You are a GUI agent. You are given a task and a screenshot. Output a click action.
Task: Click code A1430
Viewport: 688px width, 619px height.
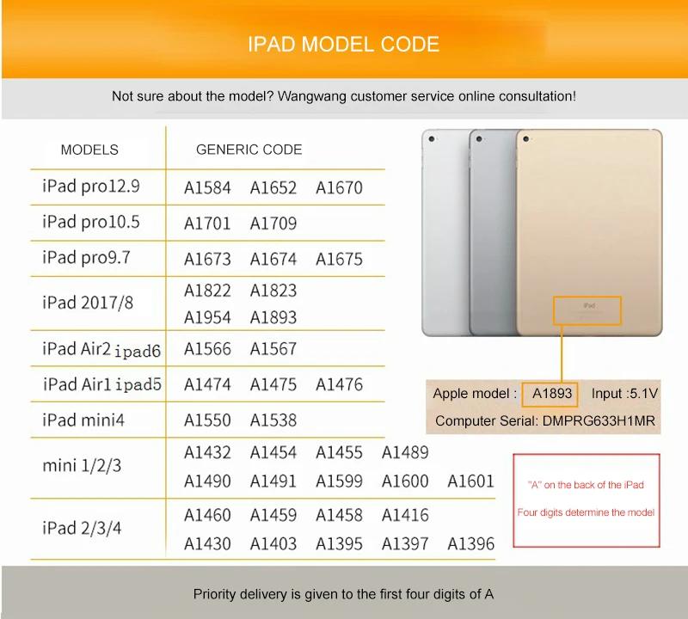[207, 544]
